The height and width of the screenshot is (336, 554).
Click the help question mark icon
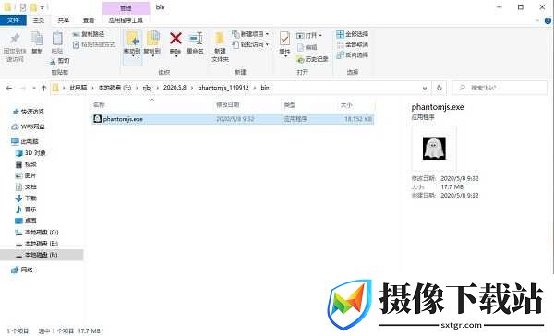[x=548, y=21]
